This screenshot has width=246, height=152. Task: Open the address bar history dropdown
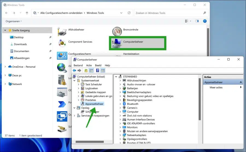[121, 13]
